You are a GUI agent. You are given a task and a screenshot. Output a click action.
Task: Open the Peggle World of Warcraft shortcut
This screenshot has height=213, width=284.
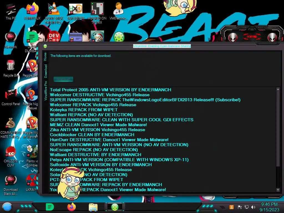(x=31, y=128)
